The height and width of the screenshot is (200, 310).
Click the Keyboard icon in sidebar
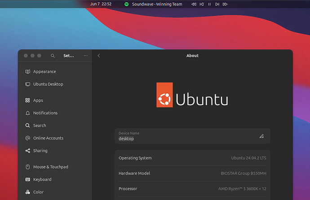coord(28,179)
